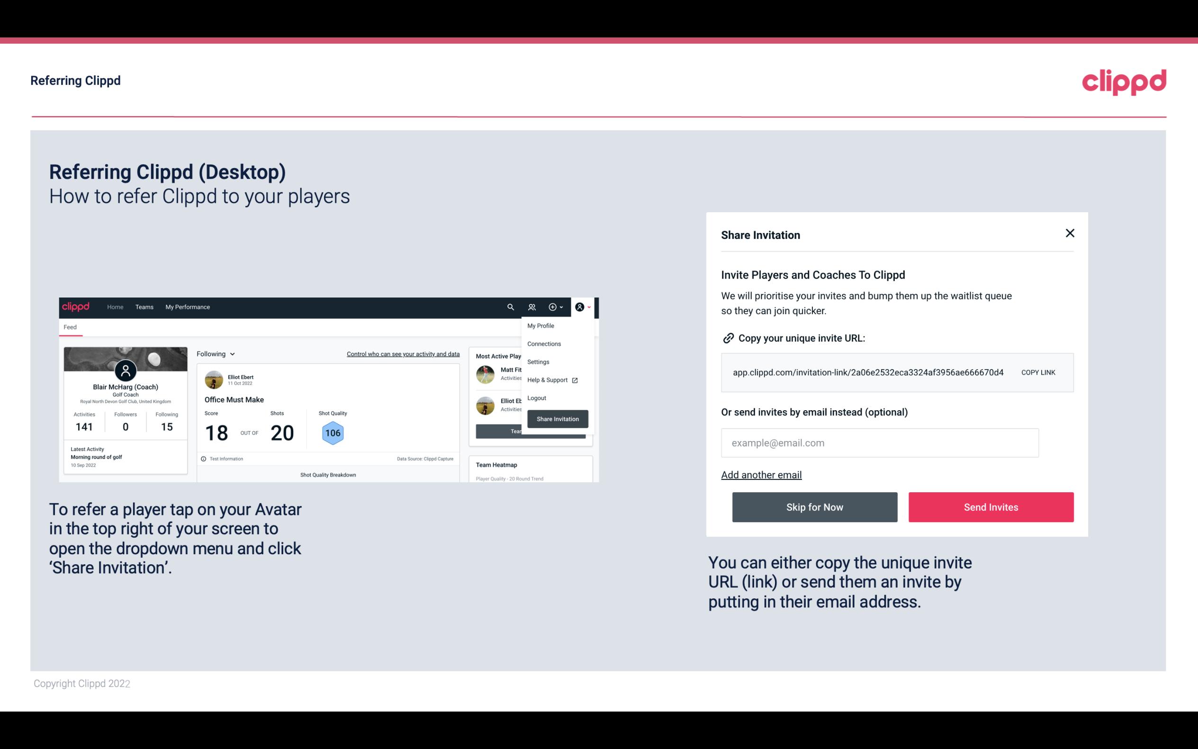Click email input field to type address
This screenshot has height=749, width=1198.
(879, 442)
